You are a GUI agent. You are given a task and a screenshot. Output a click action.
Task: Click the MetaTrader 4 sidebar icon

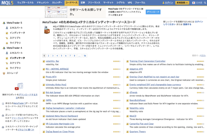pyautogui.click(x=4, y=48)
